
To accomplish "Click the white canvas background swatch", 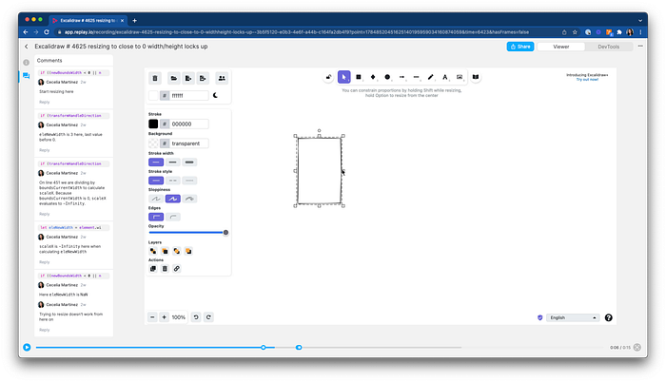I will (153, 95).
